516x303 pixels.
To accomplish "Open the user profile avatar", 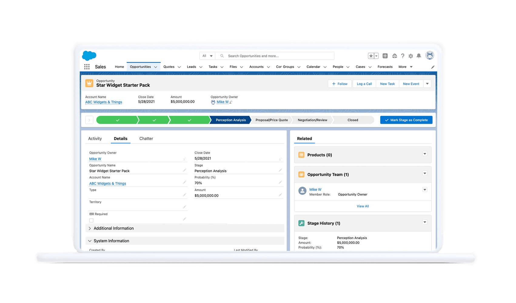I will point(430,55).
